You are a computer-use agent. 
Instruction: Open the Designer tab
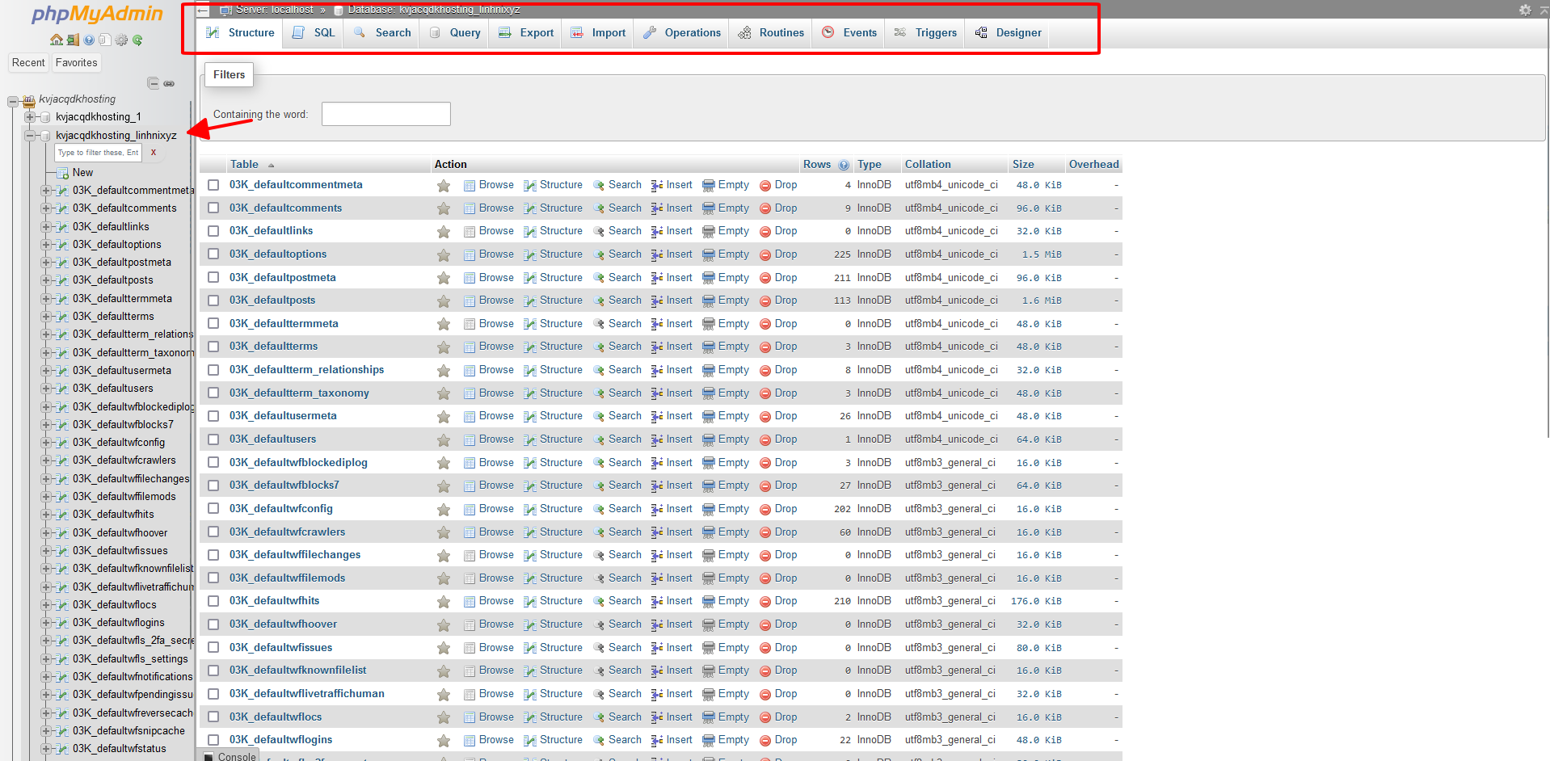pos(1008,33)
